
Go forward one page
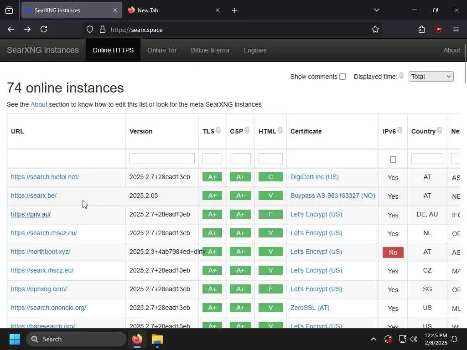[27, 29]
